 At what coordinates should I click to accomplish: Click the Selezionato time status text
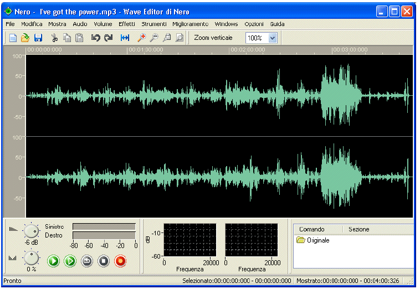pos(237,281)
